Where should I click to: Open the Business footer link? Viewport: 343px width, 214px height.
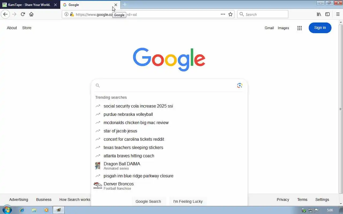pos(44,200)
